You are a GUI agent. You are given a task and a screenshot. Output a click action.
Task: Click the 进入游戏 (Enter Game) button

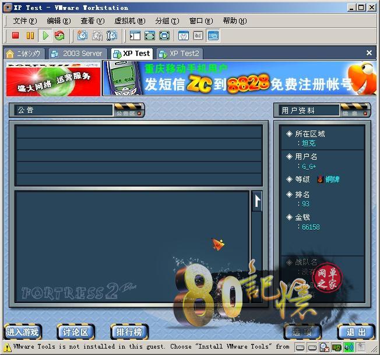23,332
